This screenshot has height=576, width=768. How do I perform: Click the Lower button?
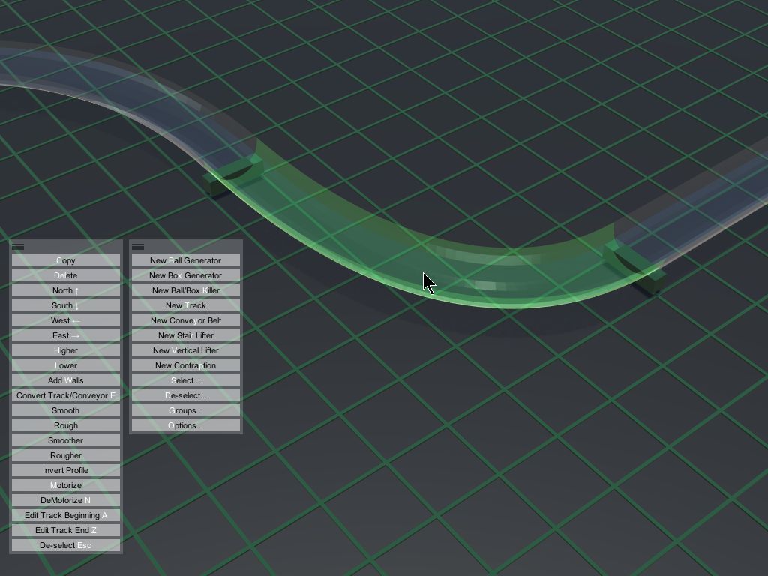tap(66, 365)
